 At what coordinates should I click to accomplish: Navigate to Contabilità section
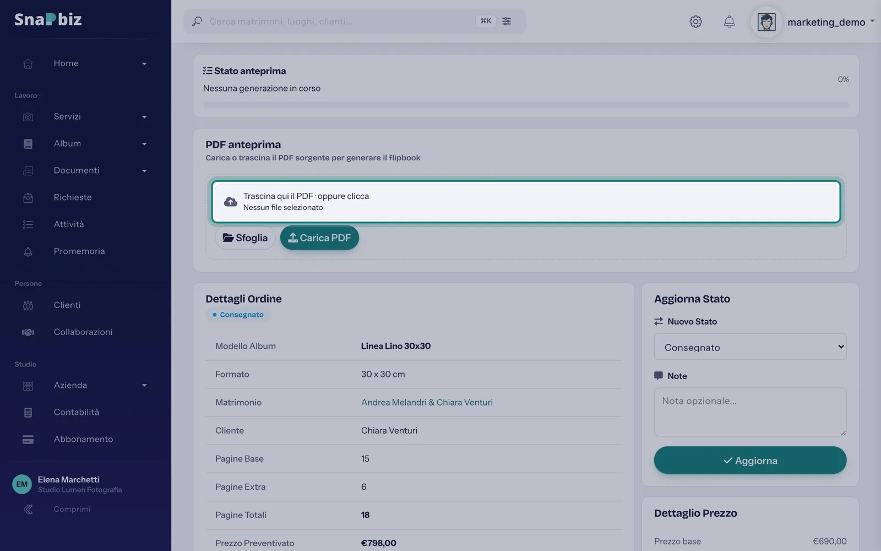coord(77,412)
